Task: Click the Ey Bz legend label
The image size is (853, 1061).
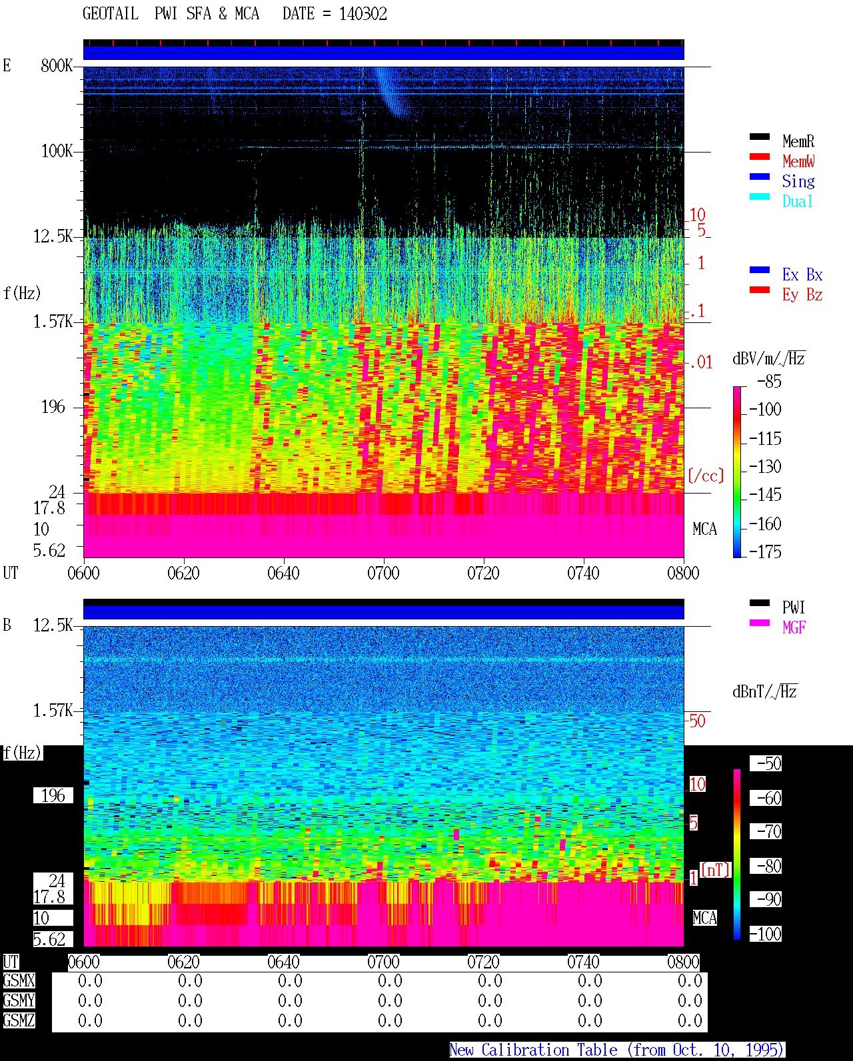Action: pyautogui.click(x=802, y=294)
